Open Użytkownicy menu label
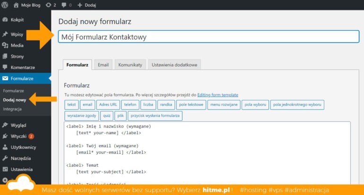 23,147
